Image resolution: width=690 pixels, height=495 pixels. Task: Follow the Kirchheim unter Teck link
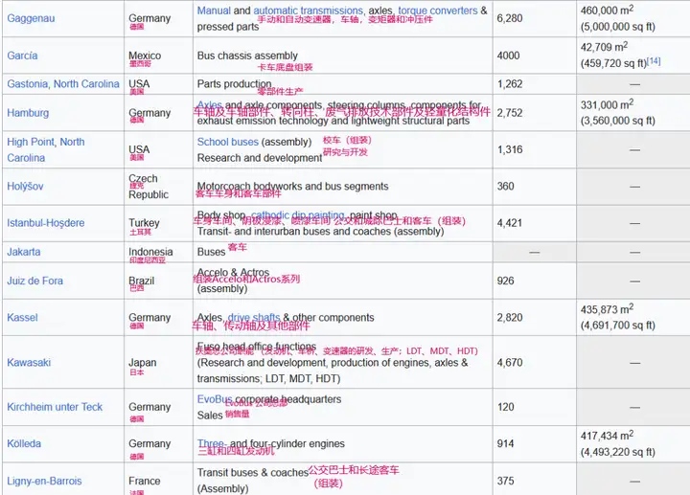click(x=55, y=407)
